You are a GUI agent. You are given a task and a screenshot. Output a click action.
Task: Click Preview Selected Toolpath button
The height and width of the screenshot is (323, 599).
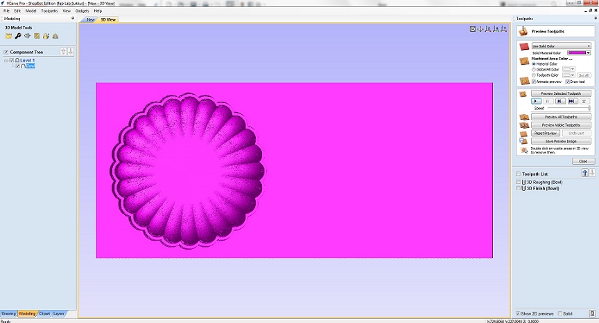click(x=561, y=93)
